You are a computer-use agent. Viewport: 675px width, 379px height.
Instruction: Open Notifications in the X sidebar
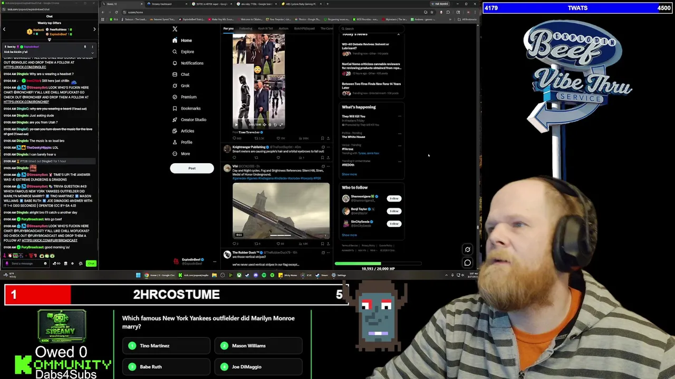click(188, 63)
